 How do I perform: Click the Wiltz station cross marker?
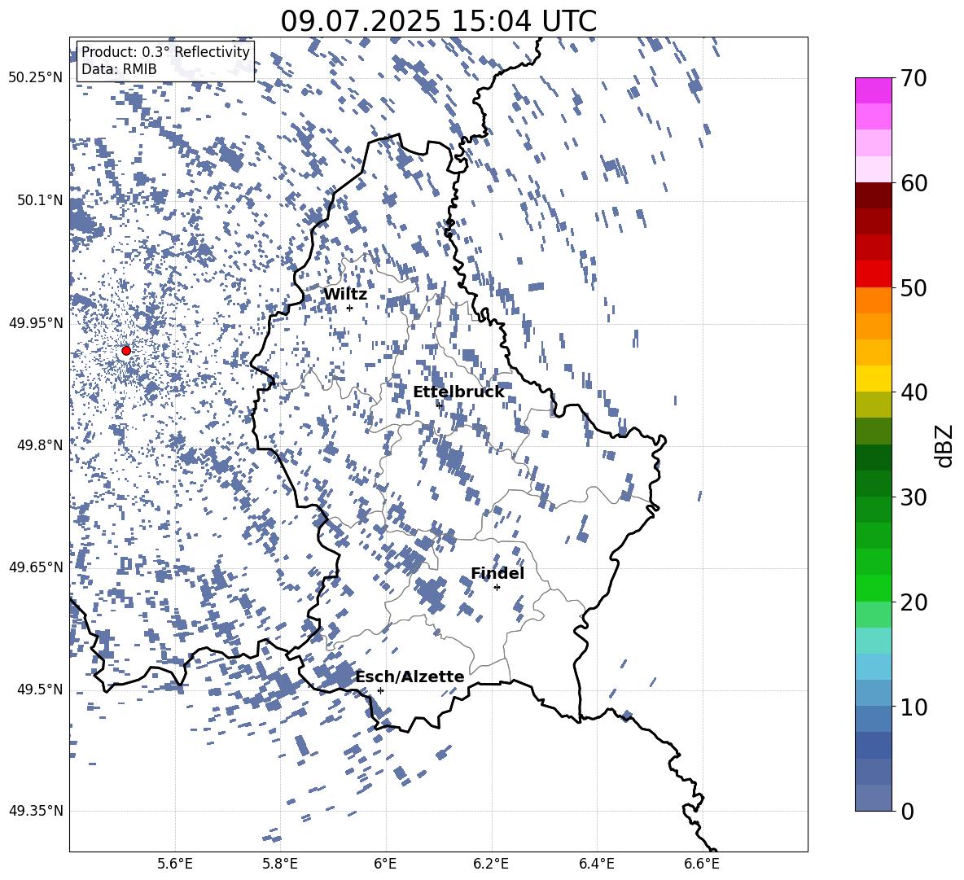350,308
